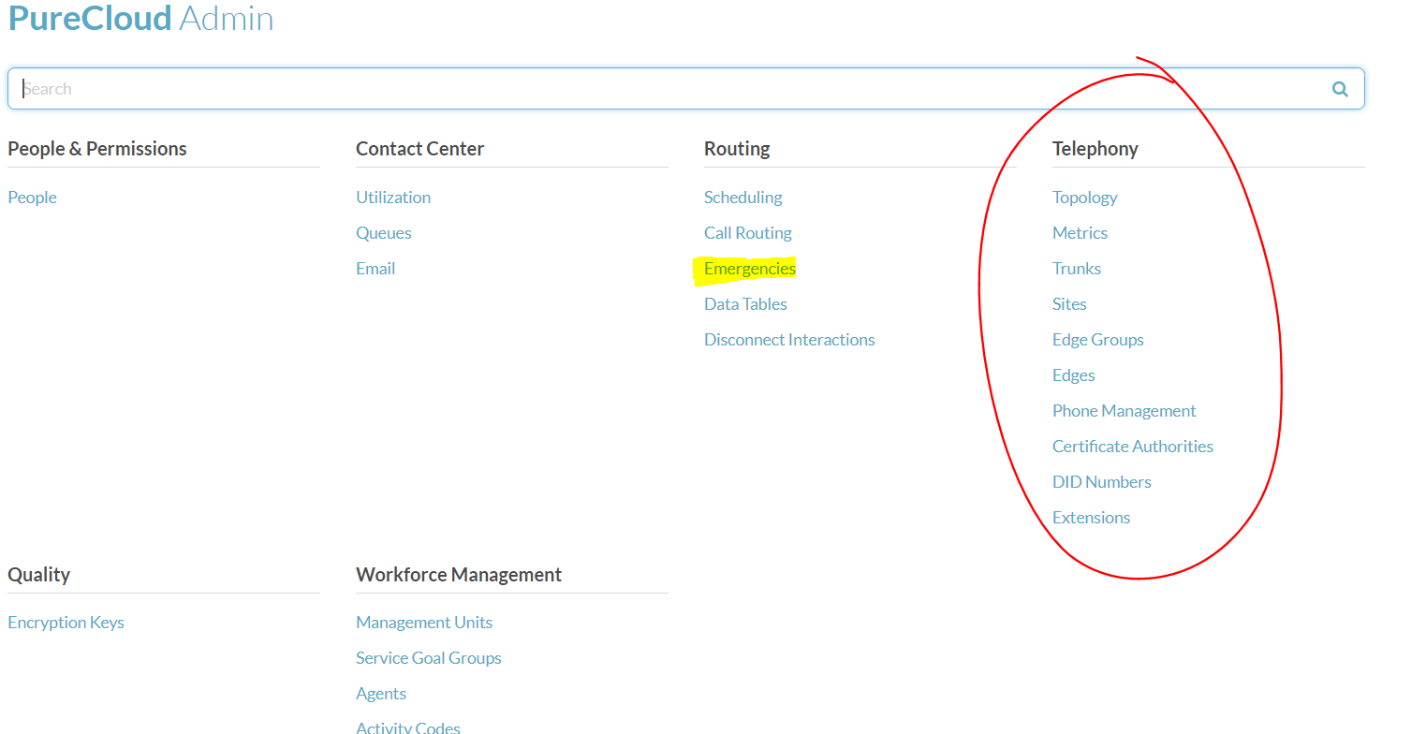The width and height of the screenshot is (1426, 734).
Task: Open the Email link
Action: pyautogui.click(x=375, y=269)
